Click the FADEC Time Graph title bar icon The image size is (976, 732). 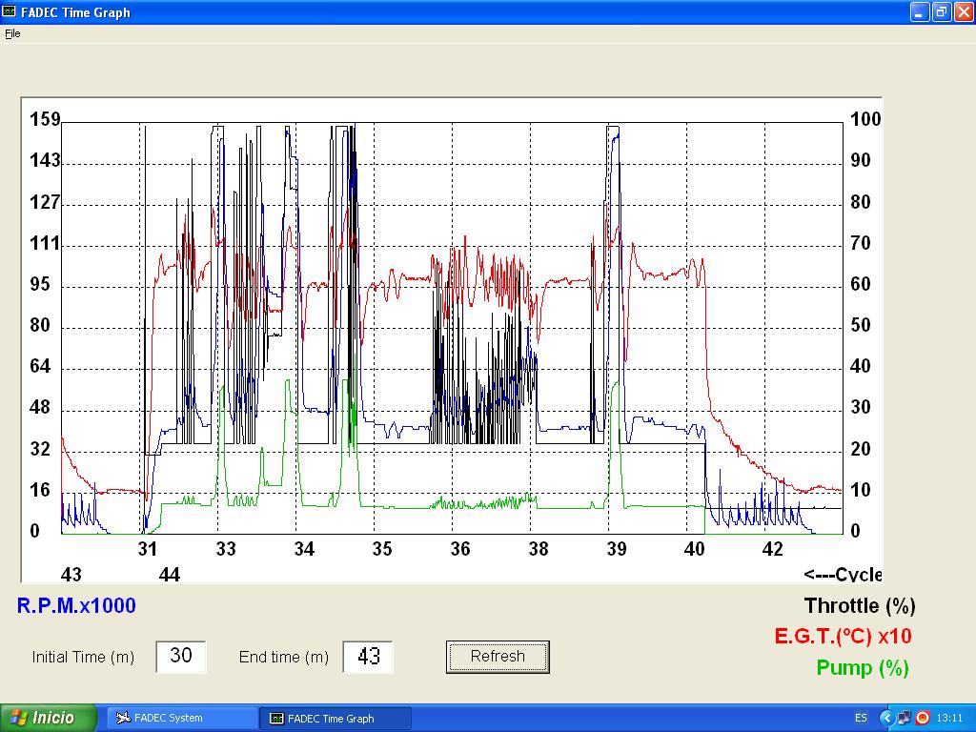point(10,12)
